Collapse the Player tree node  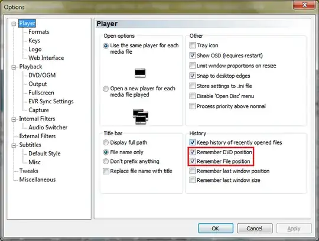point(14,24)
